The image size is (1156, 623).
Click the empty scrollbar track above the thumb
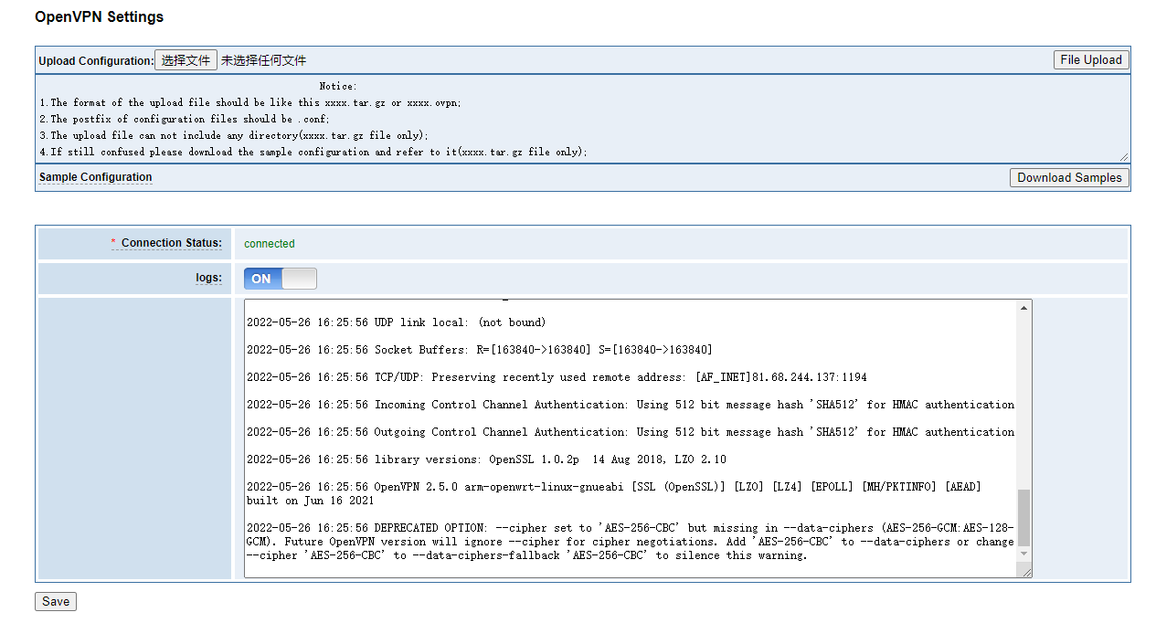(x=1024, y=402)
